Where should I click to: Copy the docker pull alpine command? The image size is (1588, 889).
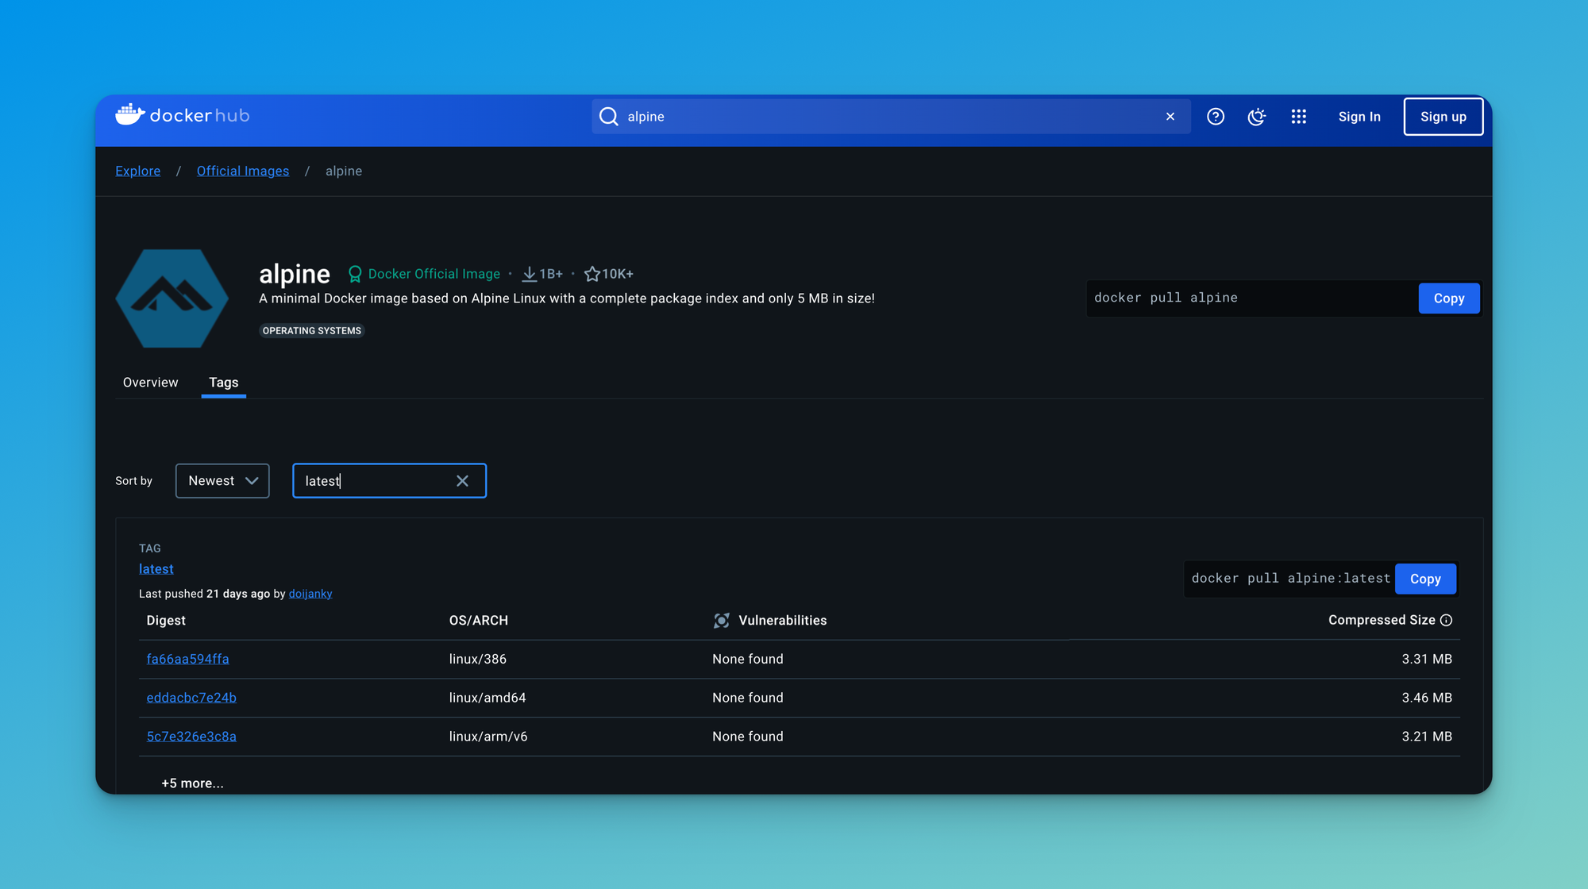pos(1448,298)
